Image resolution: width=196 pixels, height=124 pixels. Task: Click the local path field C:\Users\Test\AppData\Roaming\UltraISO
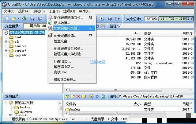[156, 96]
